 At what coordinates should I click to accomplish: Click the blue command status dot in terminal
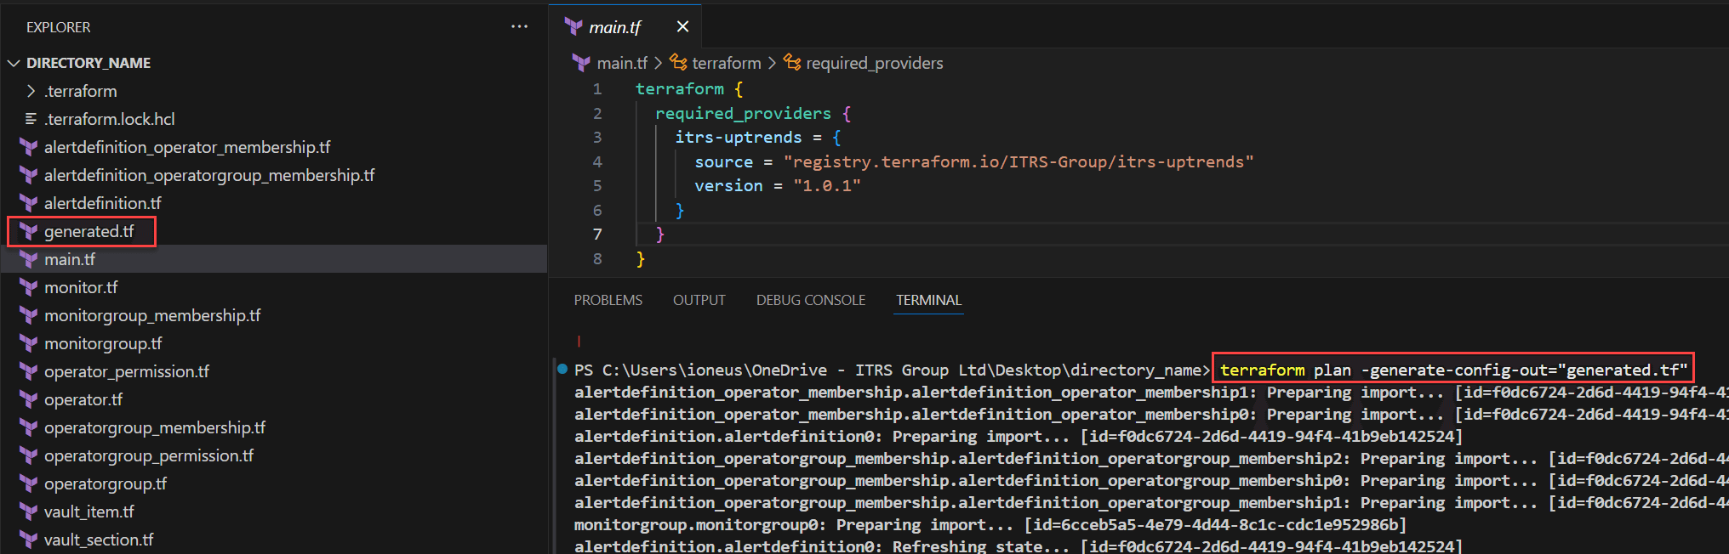[x=562, y=369]
